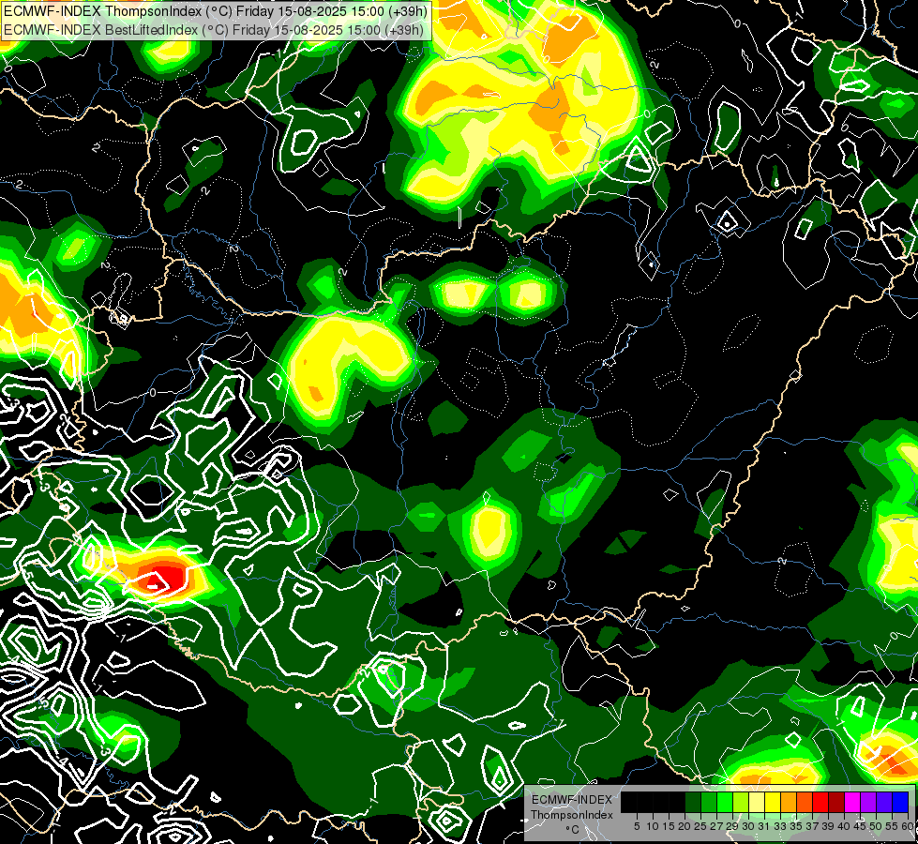918x844 pixels.
Task: Click the ThompsonIndex title line at top
Action: [216, 10]
